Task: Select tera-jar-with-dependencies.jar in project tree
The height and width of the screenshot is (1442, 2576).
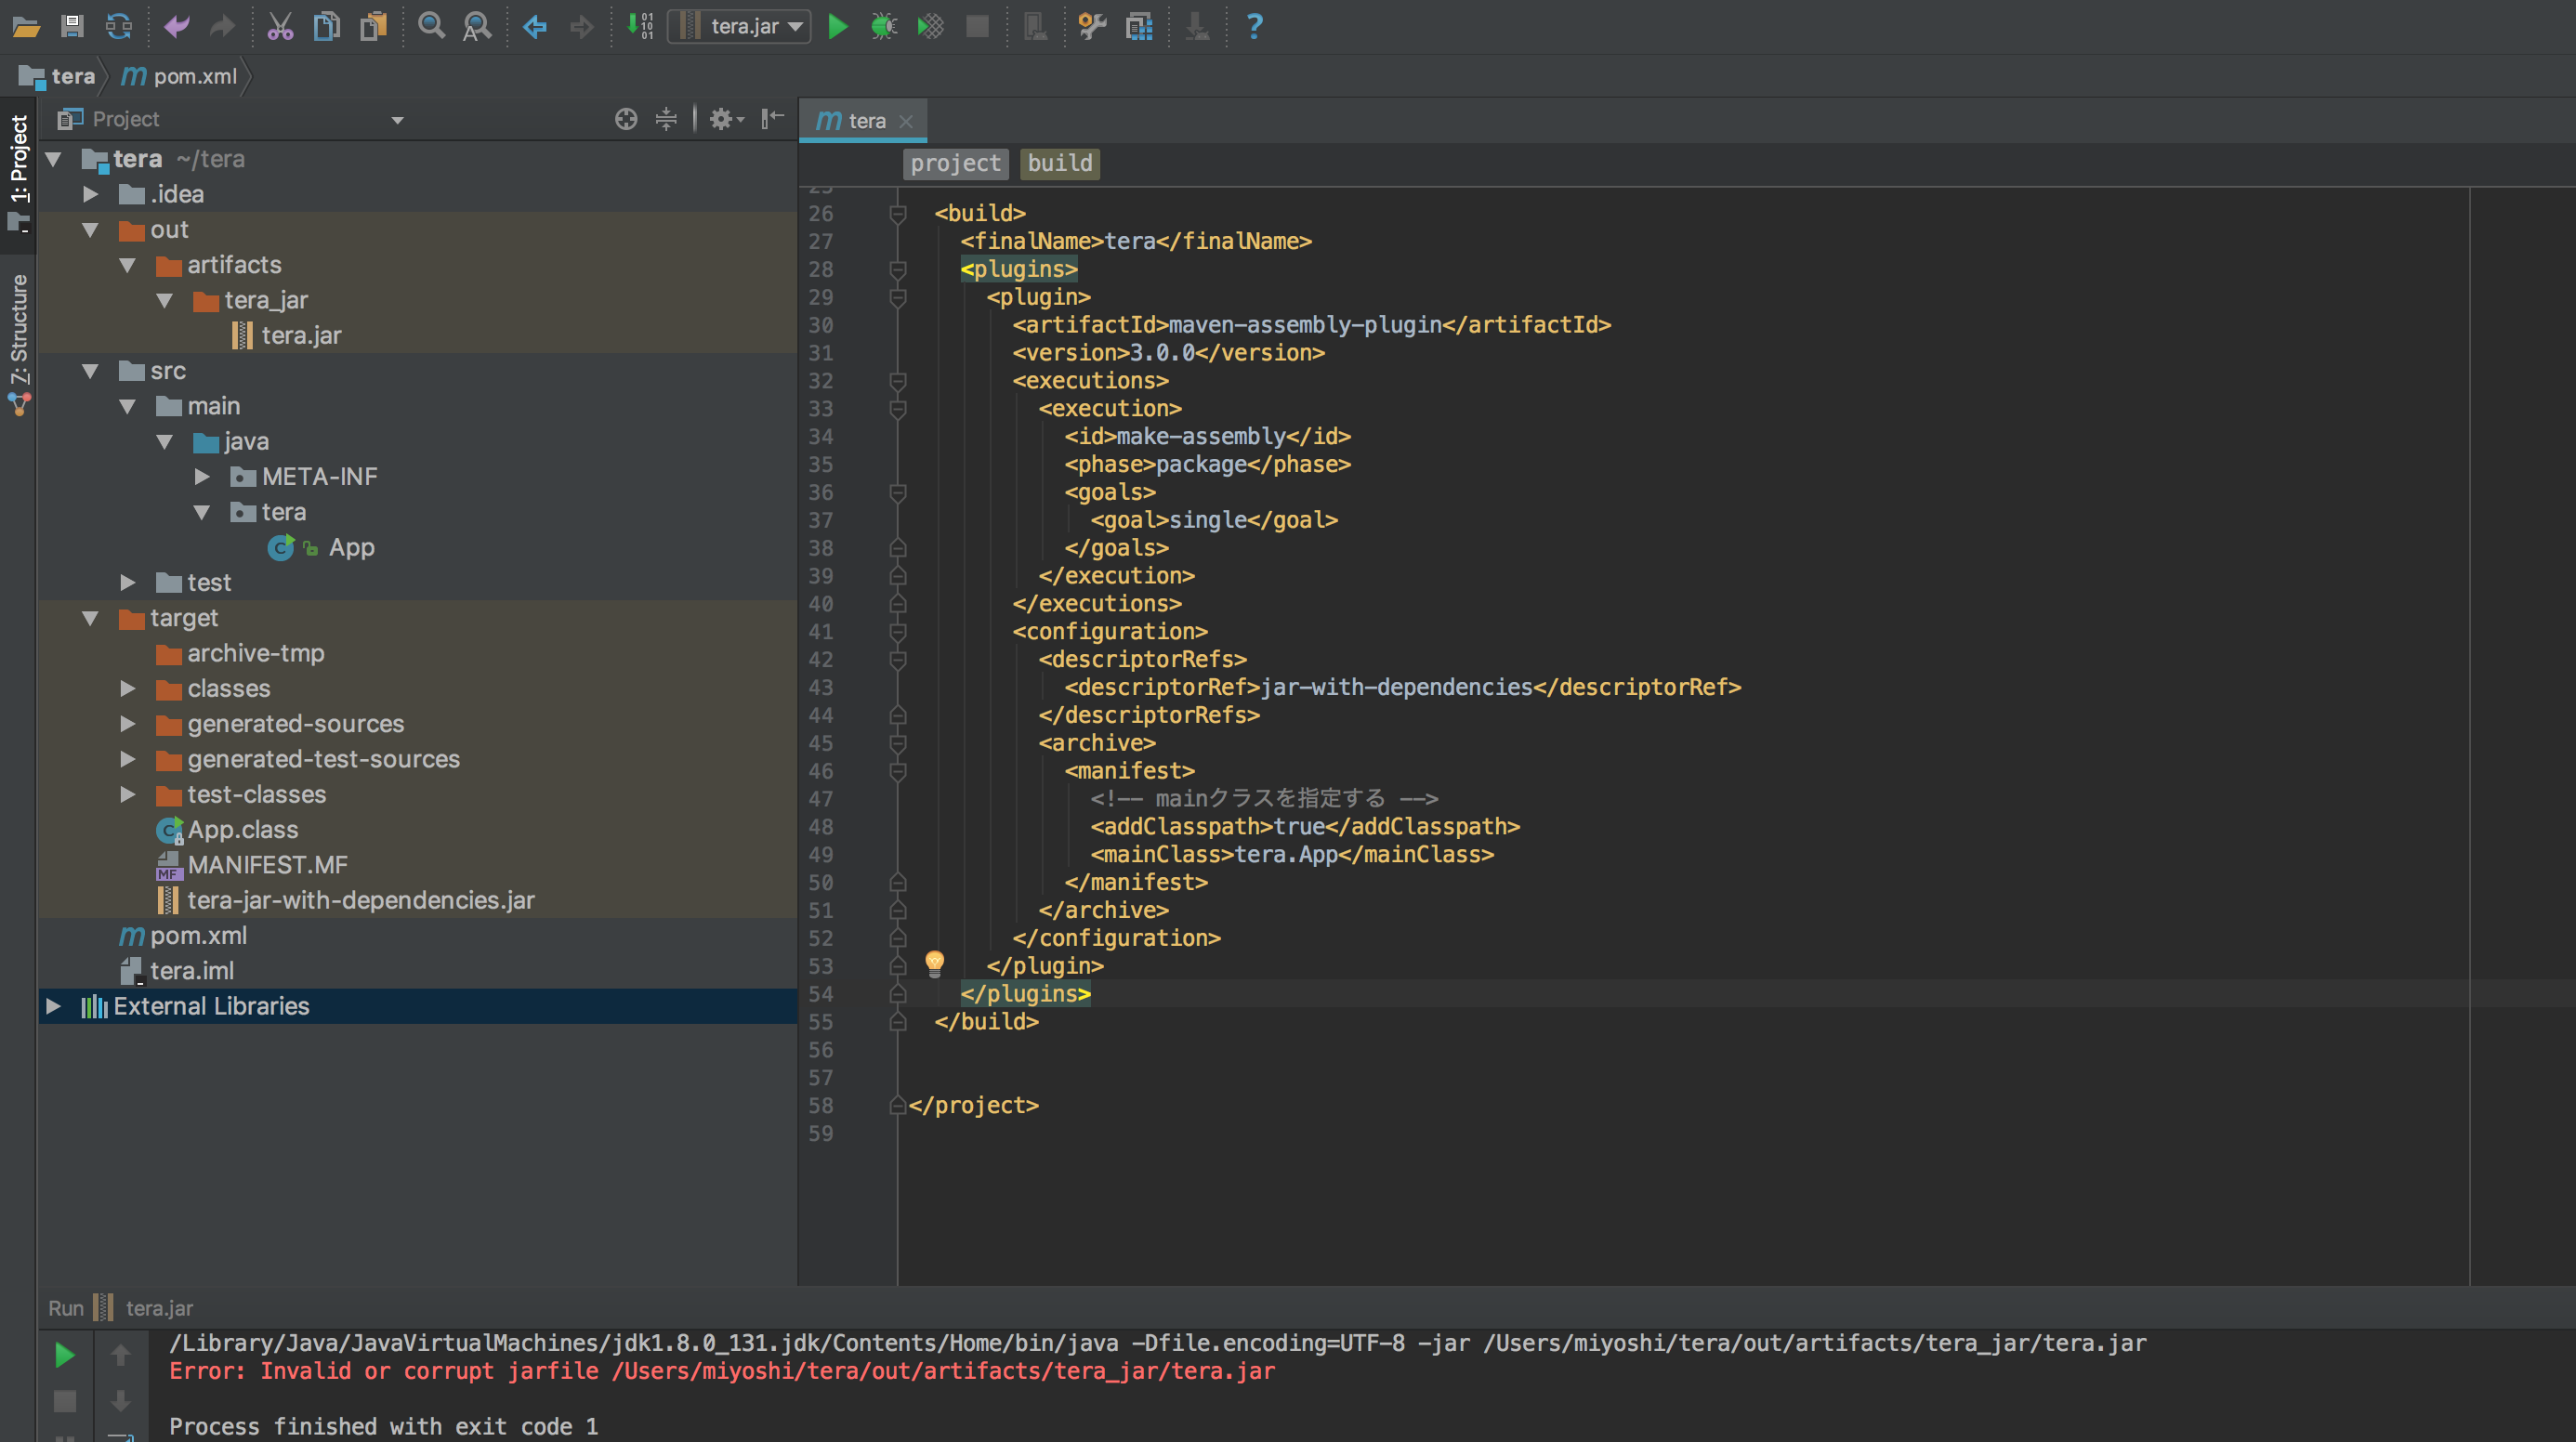Action: 360,900
